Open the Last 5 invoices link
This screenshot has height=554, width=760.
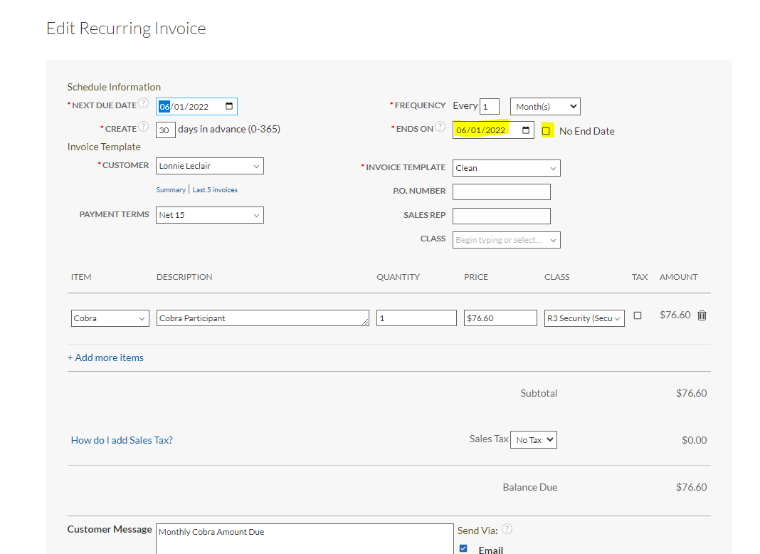(215, 190)
